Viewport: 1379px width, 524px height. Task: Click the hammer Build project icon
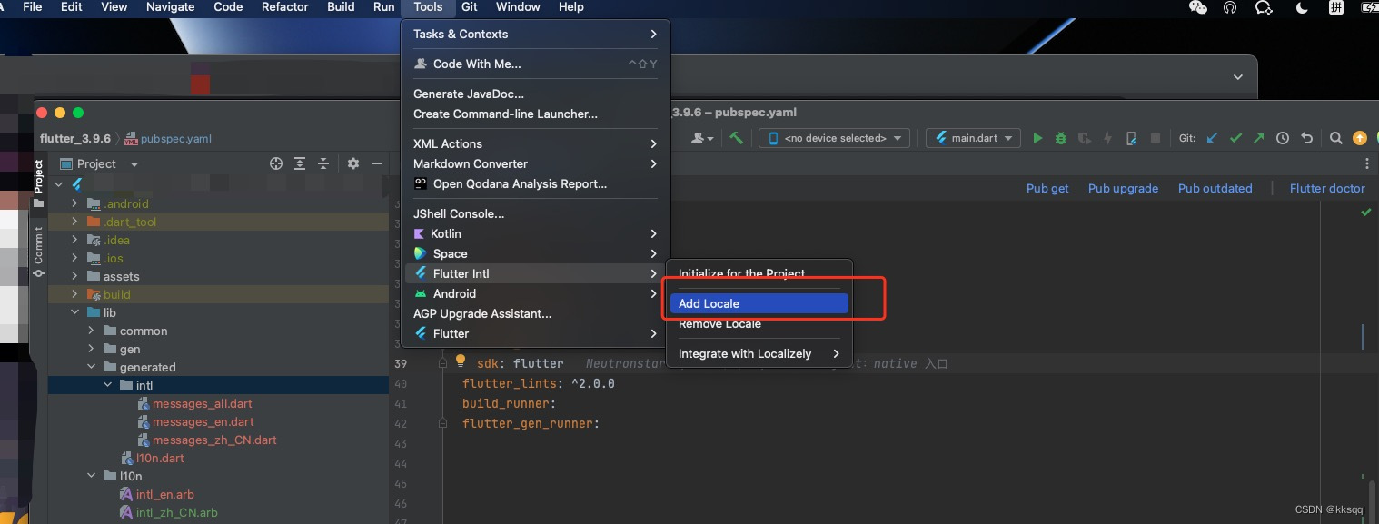[x=736, y=138]
